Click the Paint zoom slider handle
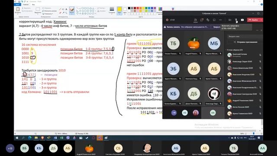The width and height of the screenshot is (277, 156). (254, 133)
